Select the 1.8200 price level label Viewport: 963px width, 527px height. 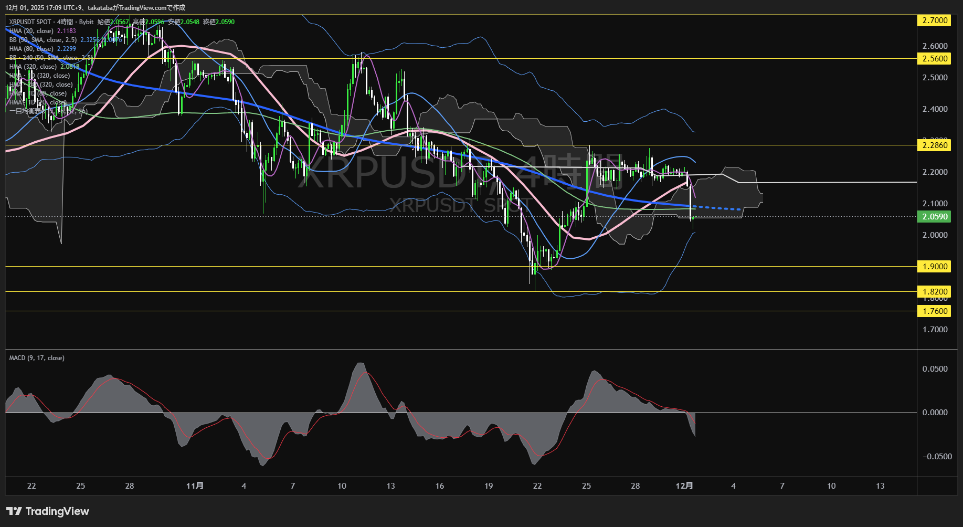[935, 292]
